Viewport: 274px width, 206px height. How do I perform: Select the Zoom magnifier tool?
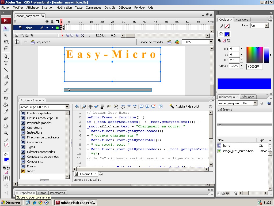click(x=6, y=133)
